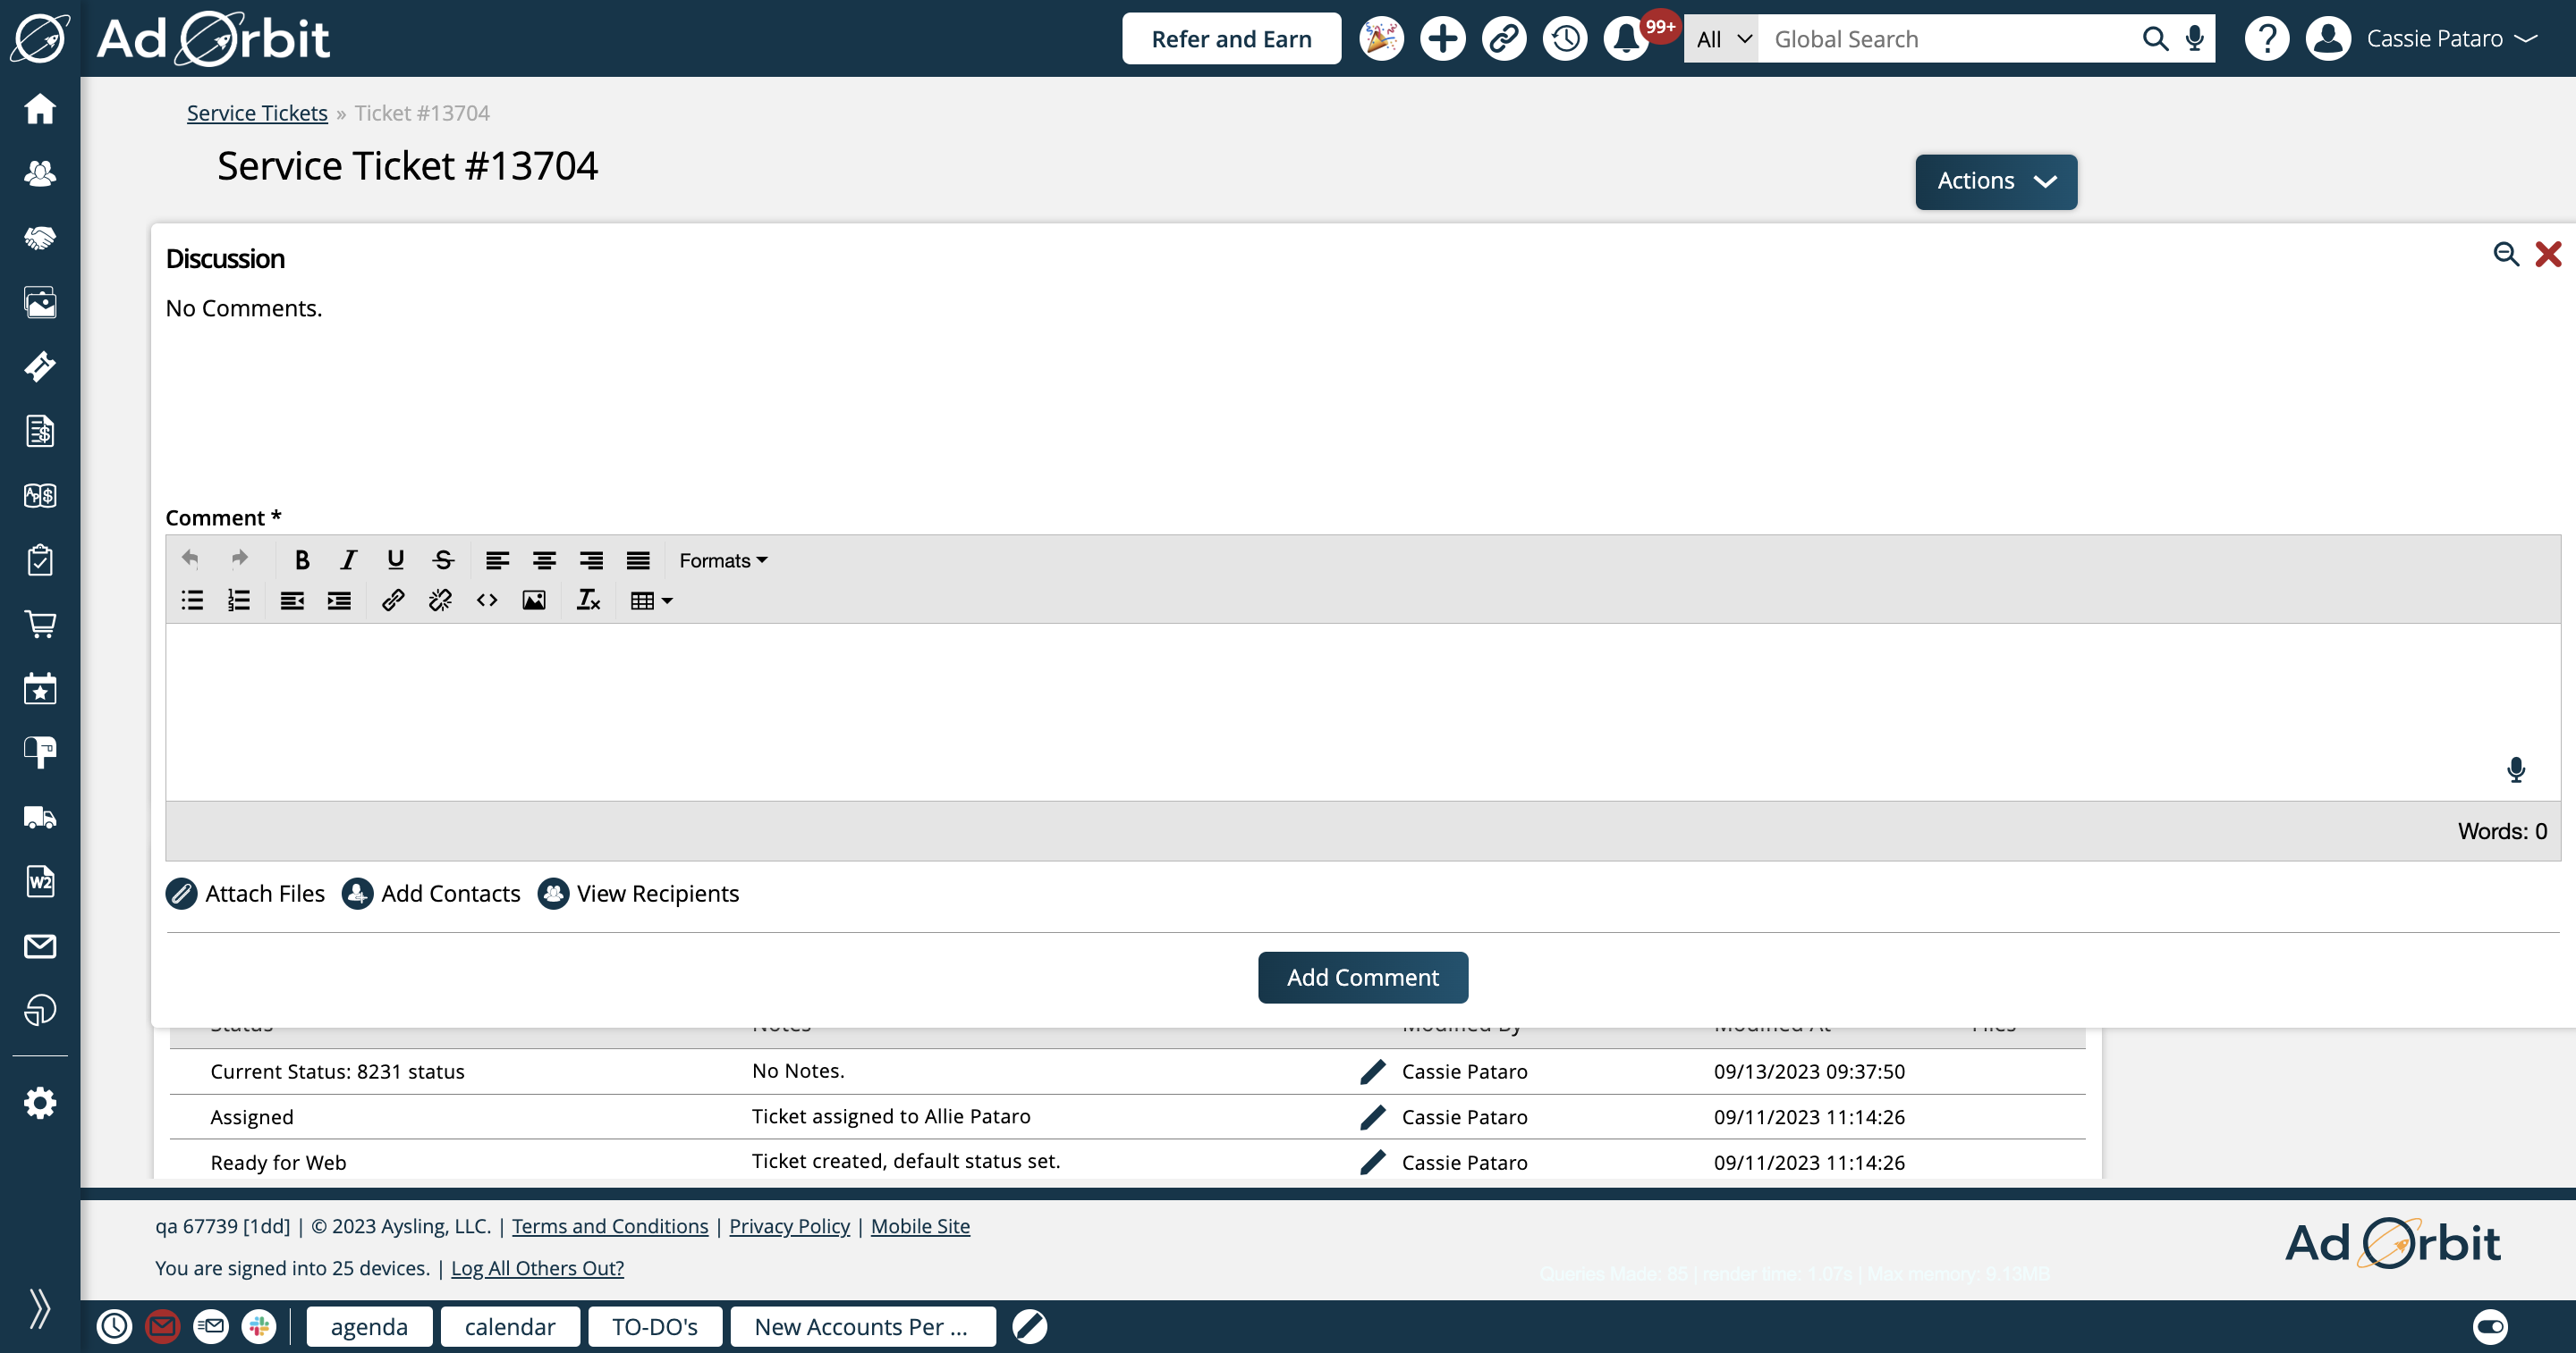Open the All search scope dropdown
Viewport: 2576px width, 1353px height.
pyautogui.click(x=1722, y=39)
